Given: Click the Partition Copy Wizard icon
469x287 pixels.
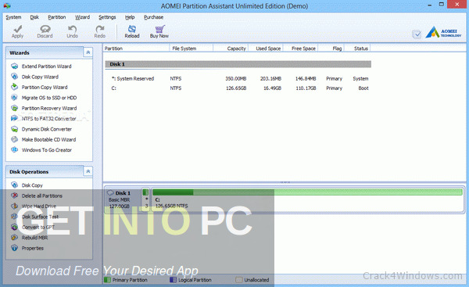Looking at the screenshot, I should [14, 87].
